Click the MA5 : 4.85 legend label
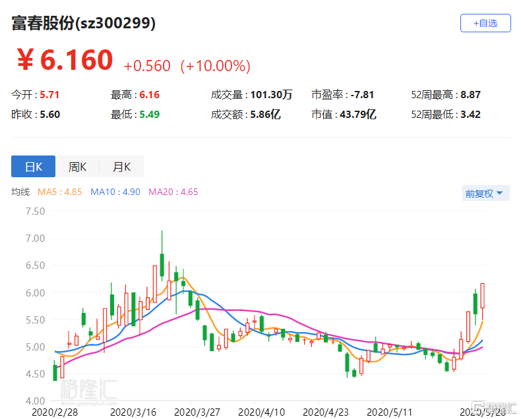The image size is (521, 419). click(60, 192)
